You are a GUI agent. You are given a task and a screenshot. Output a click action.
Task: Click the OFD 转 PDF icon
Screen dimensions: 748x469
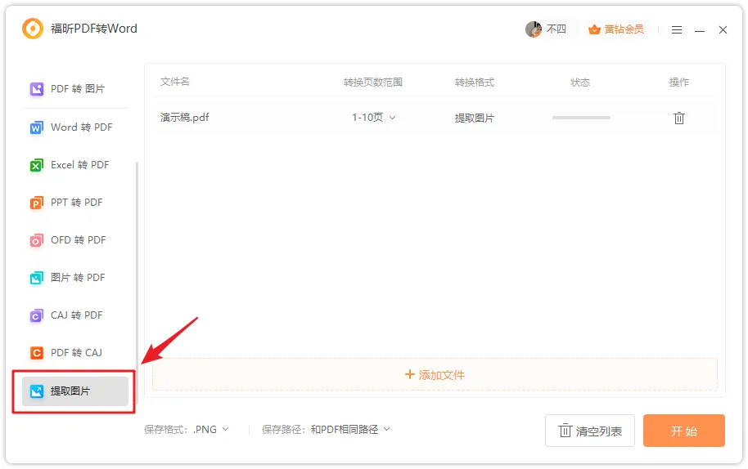click(x=37, y=240)
